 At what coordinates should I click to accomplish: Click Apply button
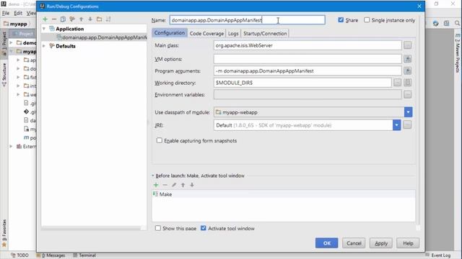[381, 243]
